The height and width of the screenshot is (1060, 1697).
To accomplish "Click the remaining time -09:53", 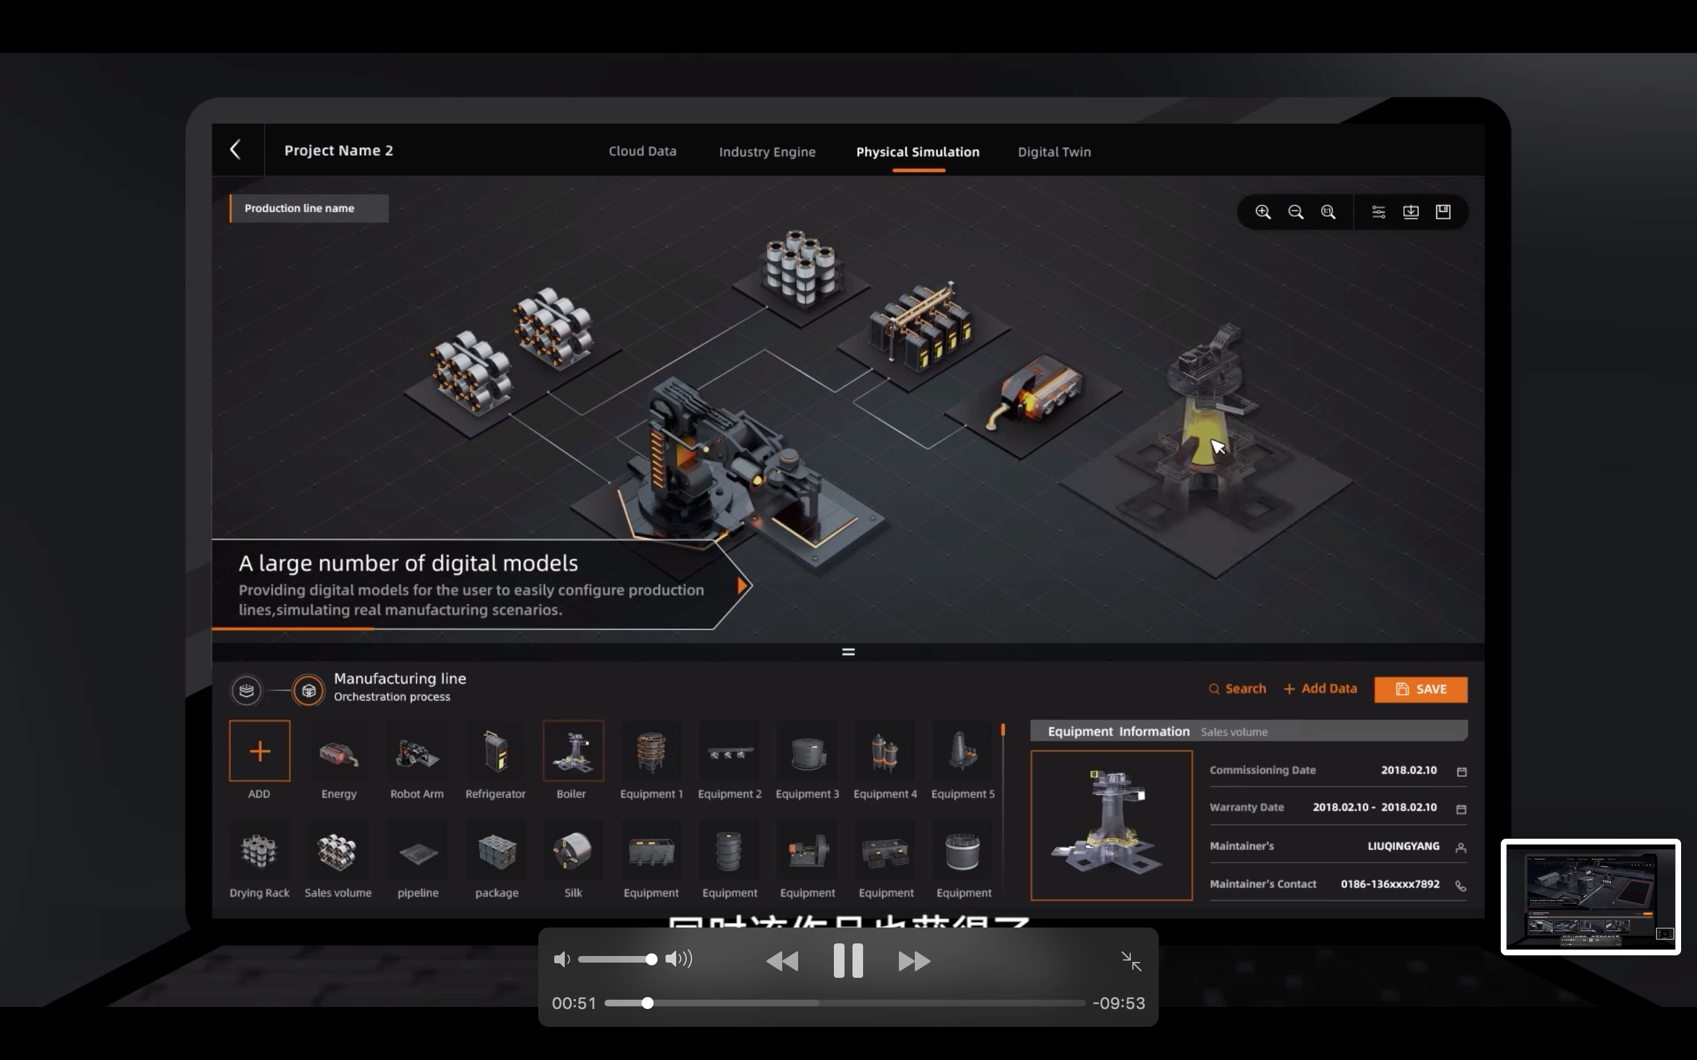I will pyautogui.click(x=1118, y=1003).
